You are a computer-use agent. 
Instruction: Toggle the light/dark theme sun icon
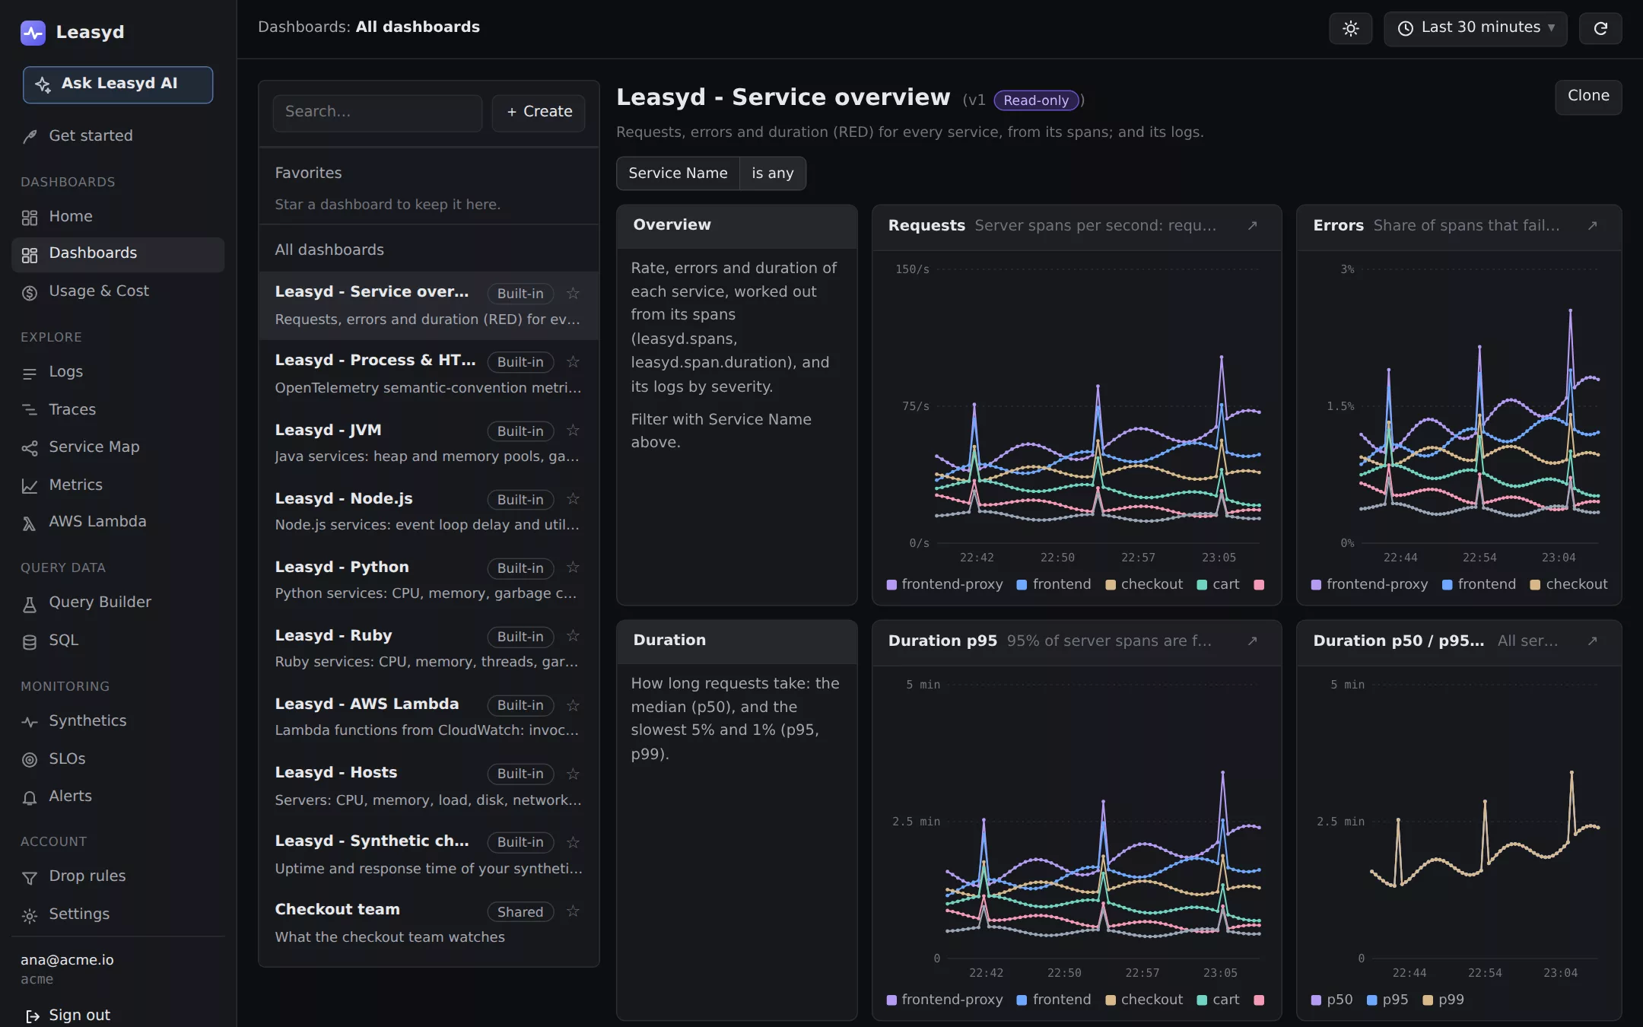pyautogui.click(x=1350, y=28)
